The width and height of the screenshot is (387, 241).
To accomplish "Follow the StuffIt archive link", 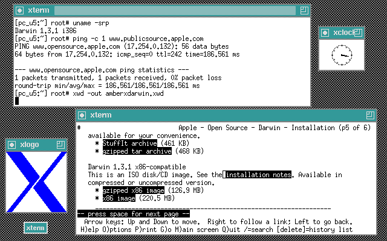I will 129,143.
